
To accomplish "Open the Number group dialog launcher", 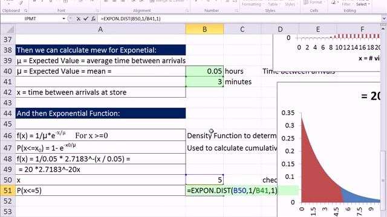I will (236, 11).
